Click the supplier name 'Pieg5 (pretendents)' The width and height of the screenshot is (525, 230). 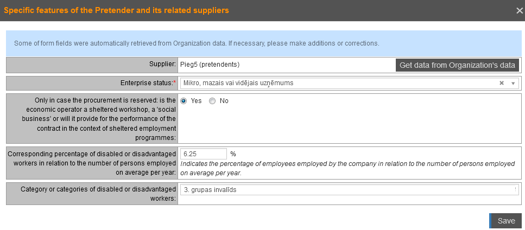(x=210, y=65)
